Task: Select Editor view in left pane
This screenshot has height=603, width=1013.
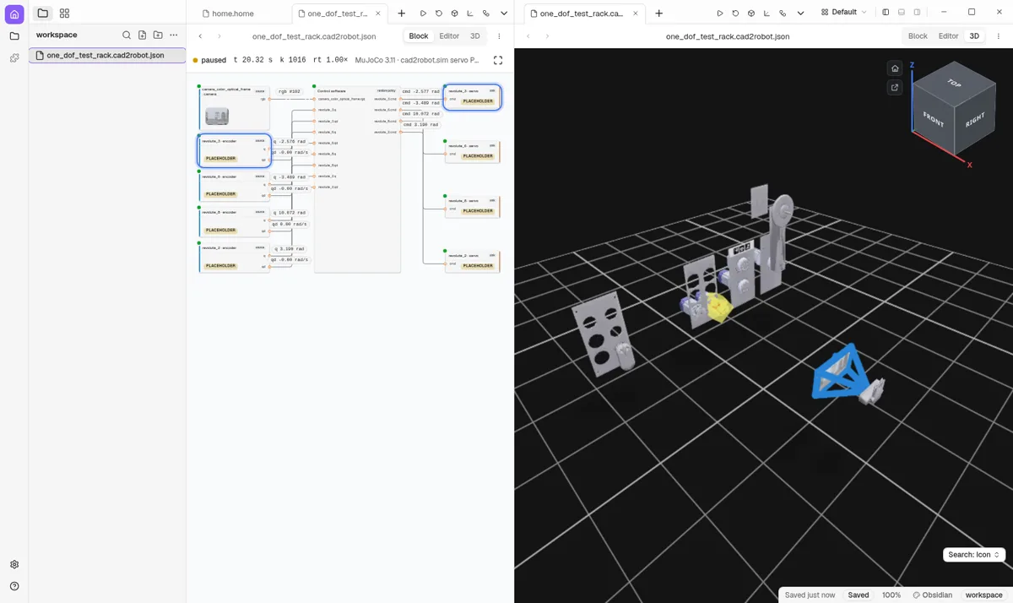Action: (x=449, y=36)
